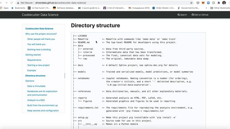Viewport: 230px width, 129px height.
Task: Open the Extensions puzzle piece menu
Action: (219, 3)
